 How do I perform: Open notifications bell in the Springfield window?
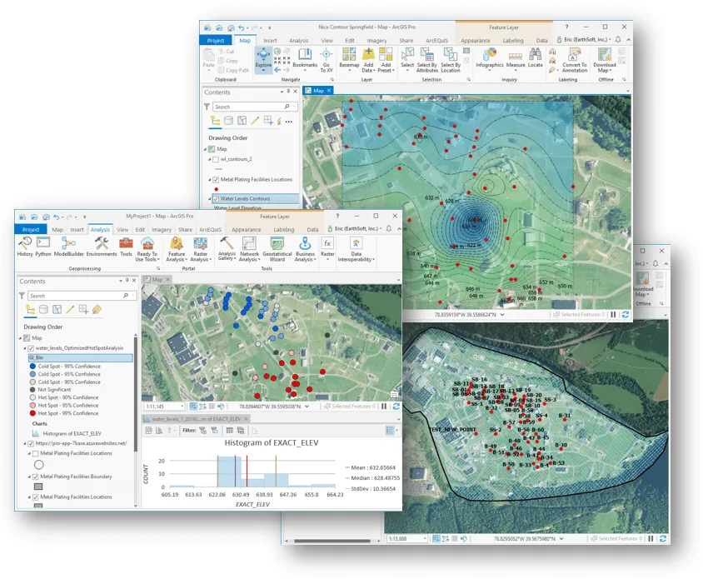click(618, 39)
